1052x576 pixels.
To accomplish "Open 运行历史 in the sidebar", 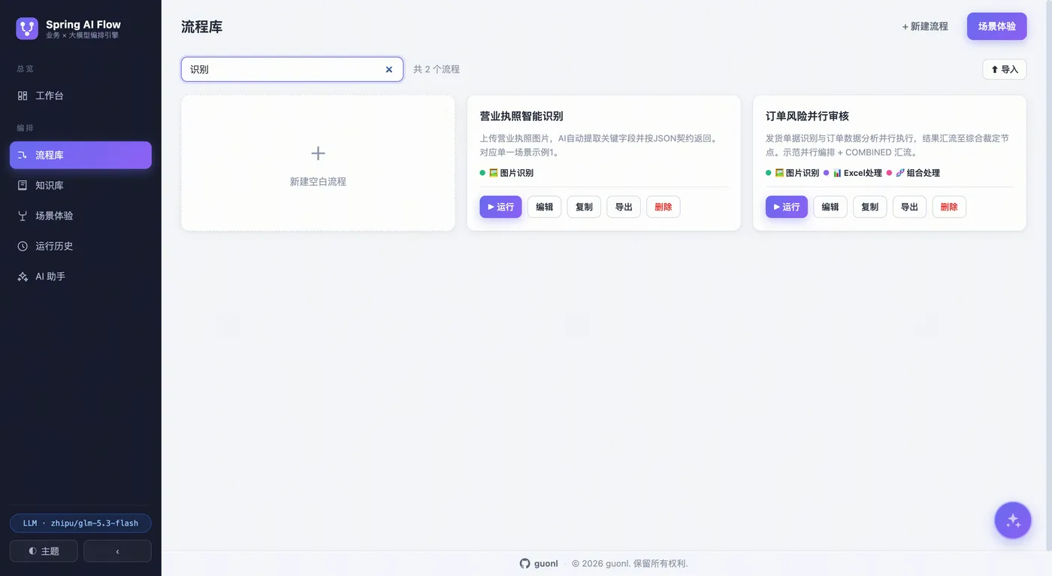I will (x=80, y=246).
